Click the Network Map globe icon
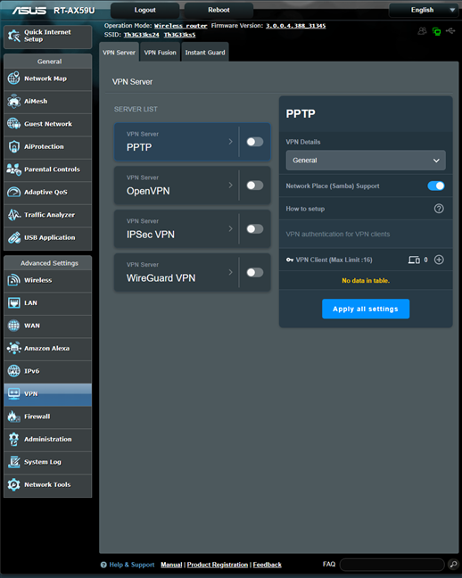 [x=13, y=78]
